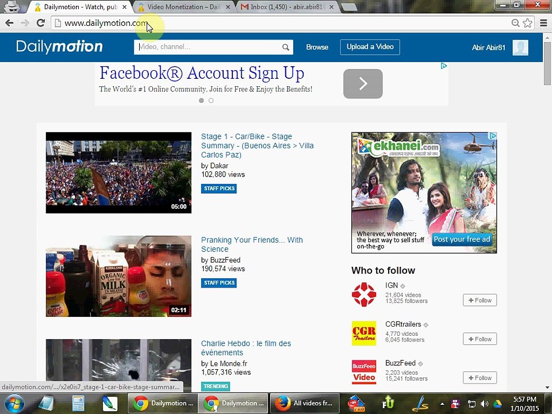Bookmark this page with the star icon
The height and width of the screenshot is (414, 552).
point(527,23)
